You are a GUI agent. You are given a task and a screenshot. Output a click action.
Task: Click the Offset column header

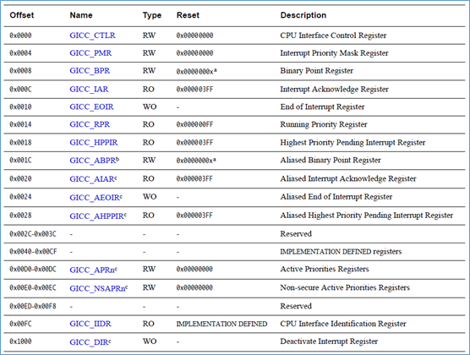coord(22,15)
